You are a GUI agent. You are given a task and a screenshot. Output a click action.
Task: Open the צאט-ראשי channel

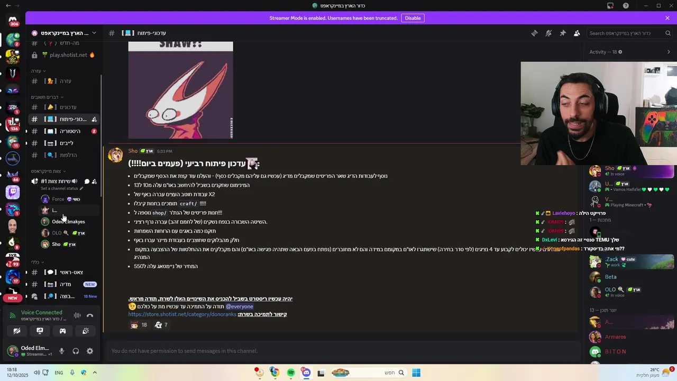[64, 272]
